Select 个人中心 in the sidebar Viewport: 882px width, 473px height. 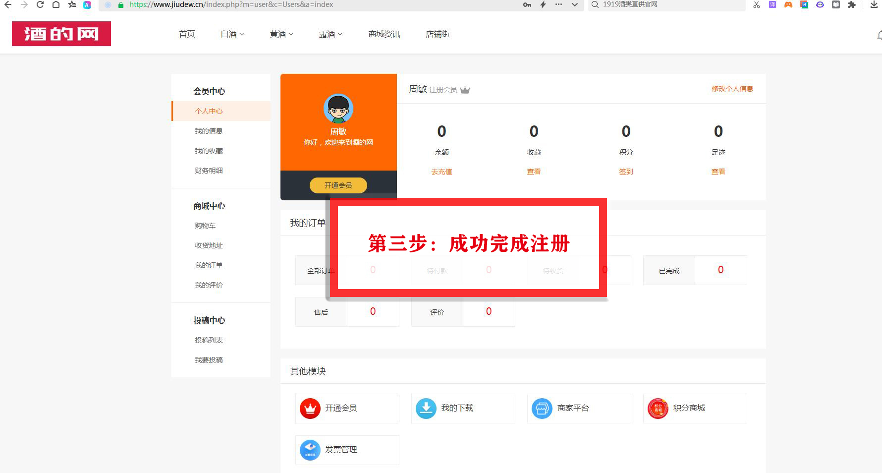click(x=221, y=111)
